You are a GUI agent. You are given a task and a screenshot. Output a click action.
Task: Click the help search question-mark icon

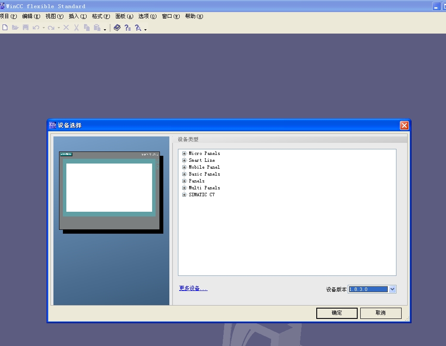point(138,28)
